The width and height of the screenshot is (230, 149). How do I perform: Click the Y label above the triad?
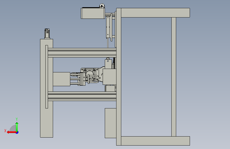pyautogui.click(x=17, y=119)
